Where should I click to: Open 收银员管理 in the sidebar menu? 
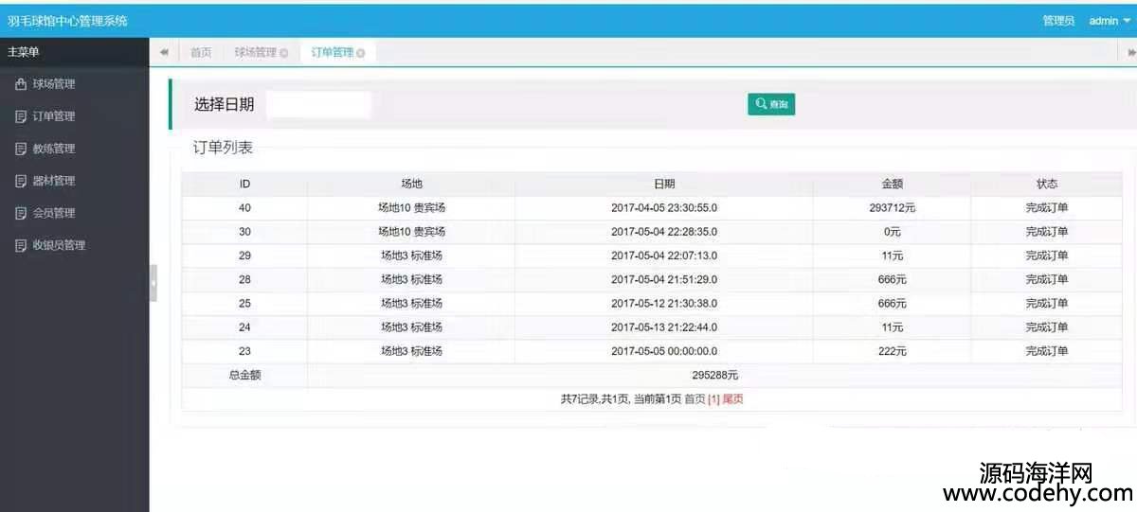59,245
